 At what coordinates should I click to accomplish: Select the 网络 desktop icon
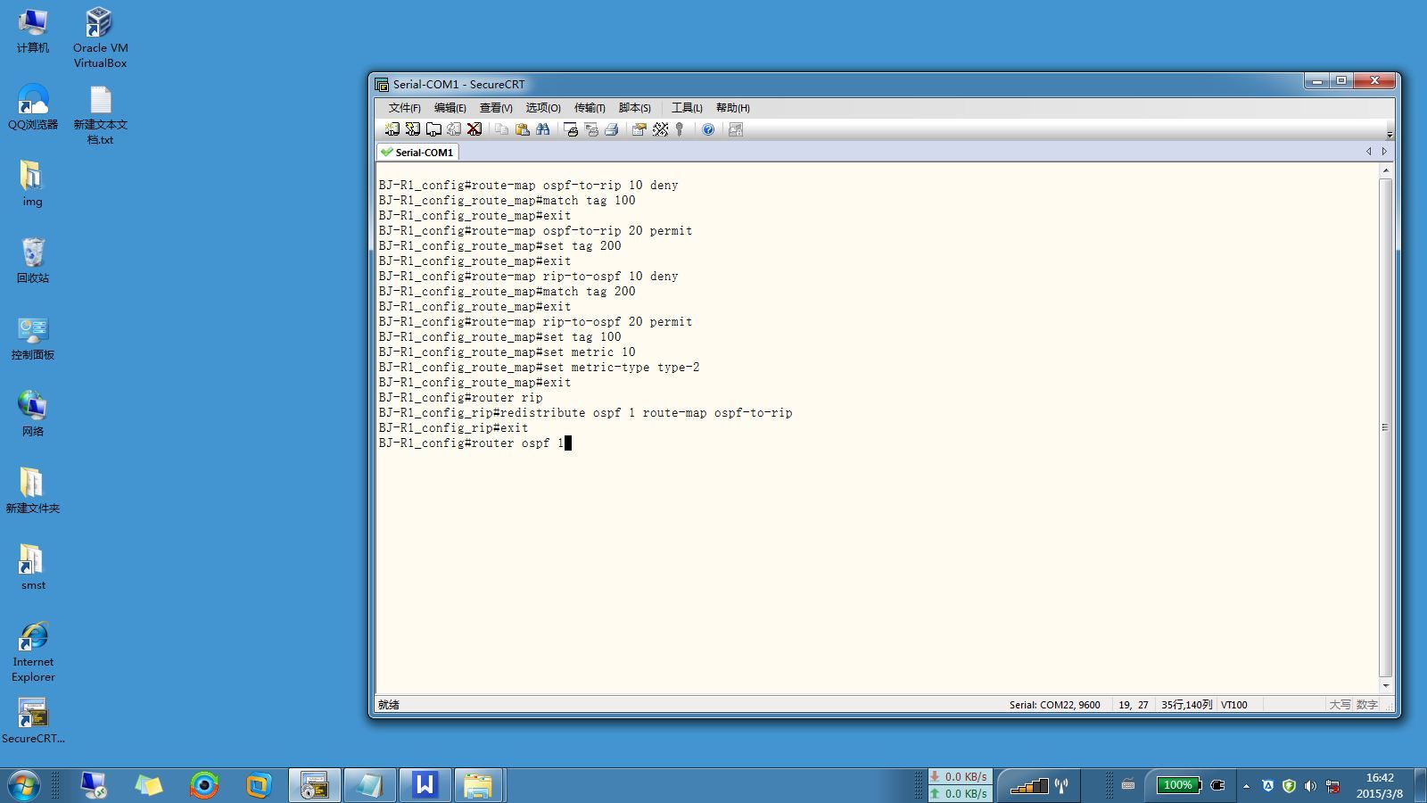tap(33, 413)
